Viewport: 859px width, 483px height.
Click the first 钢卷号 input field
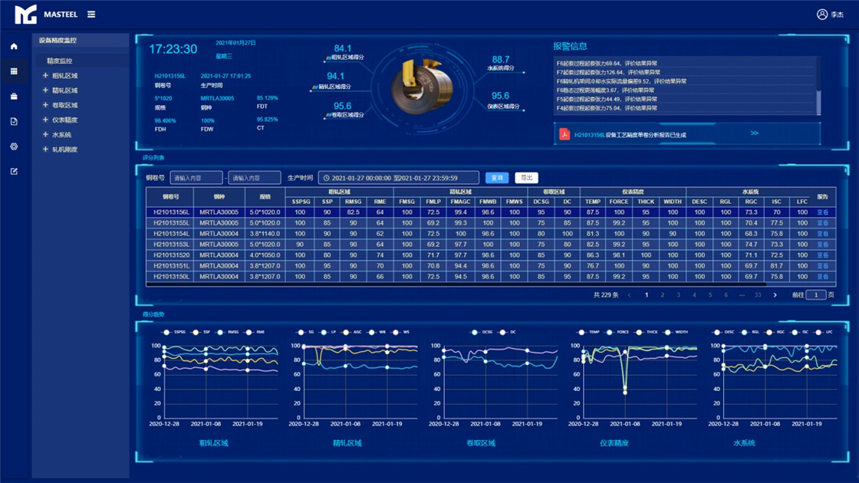pyautogui.click(x=196, y=178)
